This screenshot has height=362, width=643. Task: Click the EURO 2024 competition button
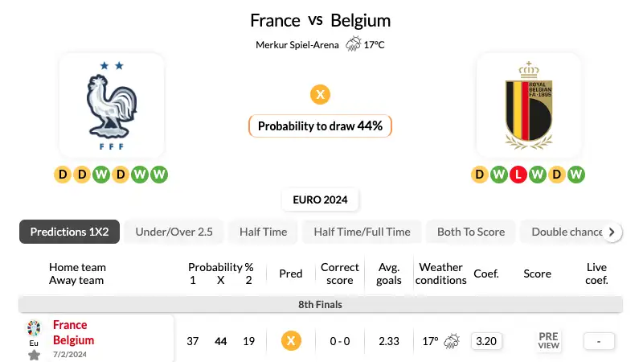pyautogui.click(x=320, y=200)
